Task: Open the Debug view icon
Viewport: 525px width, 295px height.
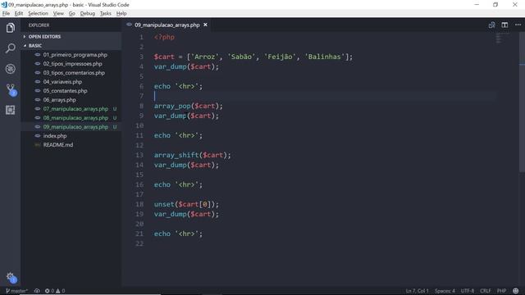Action: point(11,69)
